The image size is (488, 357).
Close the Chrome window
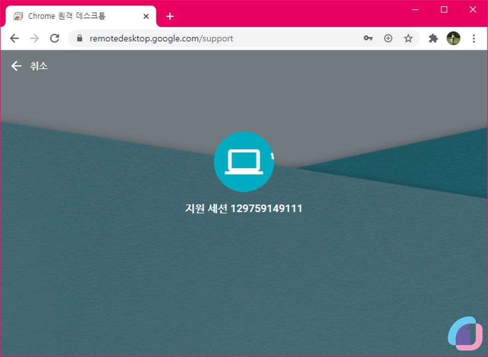click(473, 10)
